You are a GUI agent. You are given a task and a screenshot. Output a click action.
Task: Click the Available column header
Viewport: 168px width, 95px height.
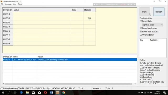[x=154, y=40]
